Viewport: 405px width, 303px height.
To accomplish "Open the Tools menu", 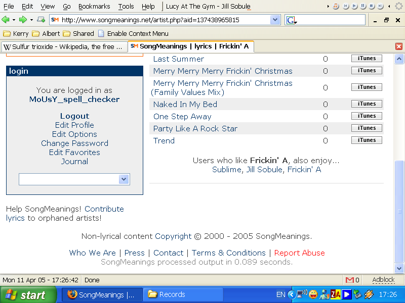I will tap(126, 7).
